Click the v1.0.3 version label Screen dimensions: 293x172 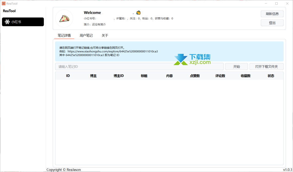point(288,170)
